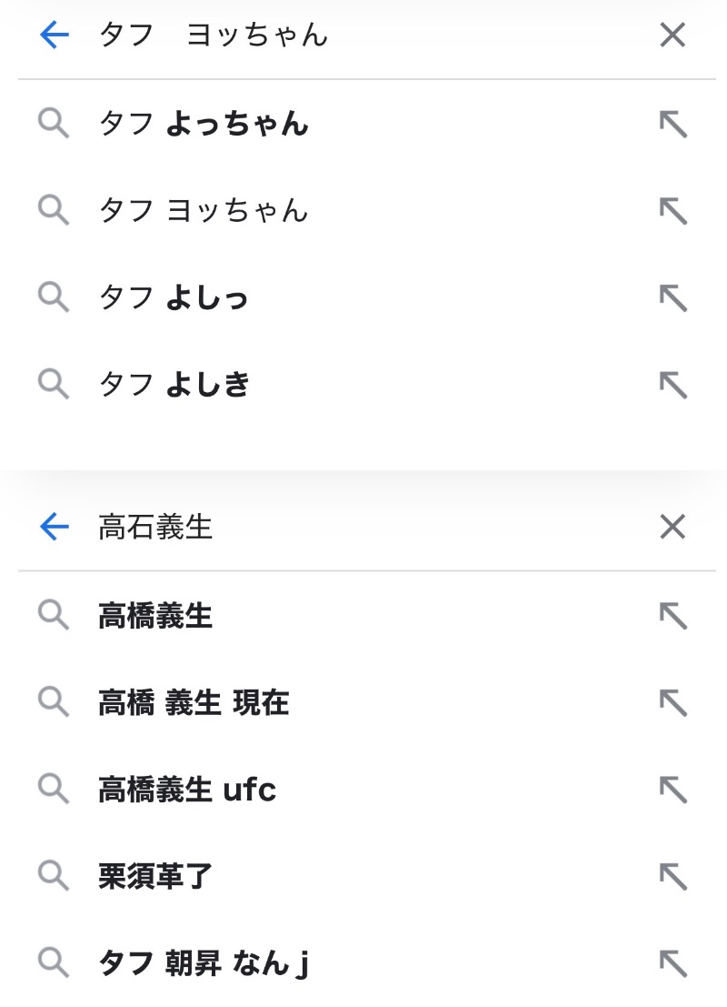The width and height of the screenshot is (727, 1007).
Task: Insert suggestion タフ よしっ using arrow icon
Action: [672, 297]
